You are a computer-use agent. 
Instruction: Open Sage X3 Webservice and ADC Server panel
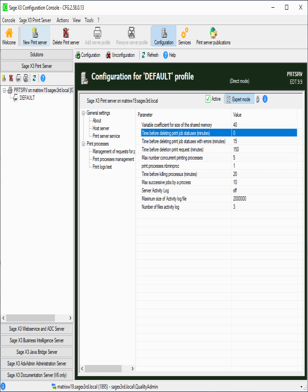37,329
